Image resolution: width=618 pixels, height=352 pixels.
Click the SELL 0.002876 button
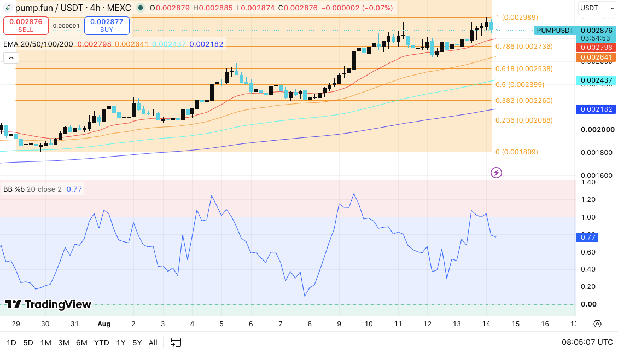coord(26,26)
